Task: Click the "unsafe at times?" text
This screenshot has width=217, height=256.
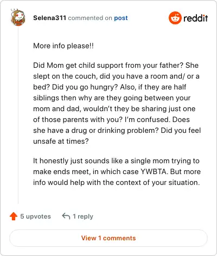Action: 61,141
